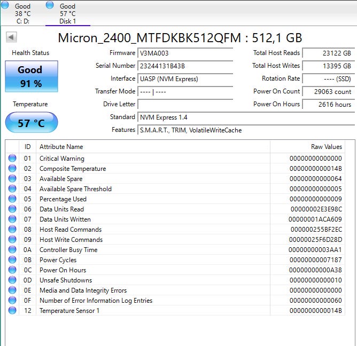Click the Raw Values column header
Viewport: 357px width, 346px height.
tap(326, 147)
